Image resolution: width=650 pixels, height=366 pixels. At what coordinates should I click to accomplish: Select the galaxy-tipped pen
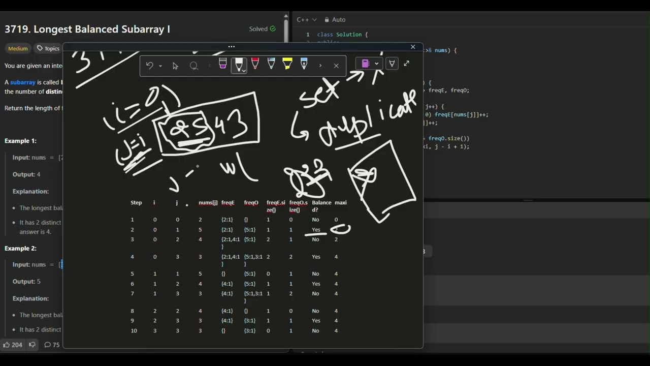271,64
